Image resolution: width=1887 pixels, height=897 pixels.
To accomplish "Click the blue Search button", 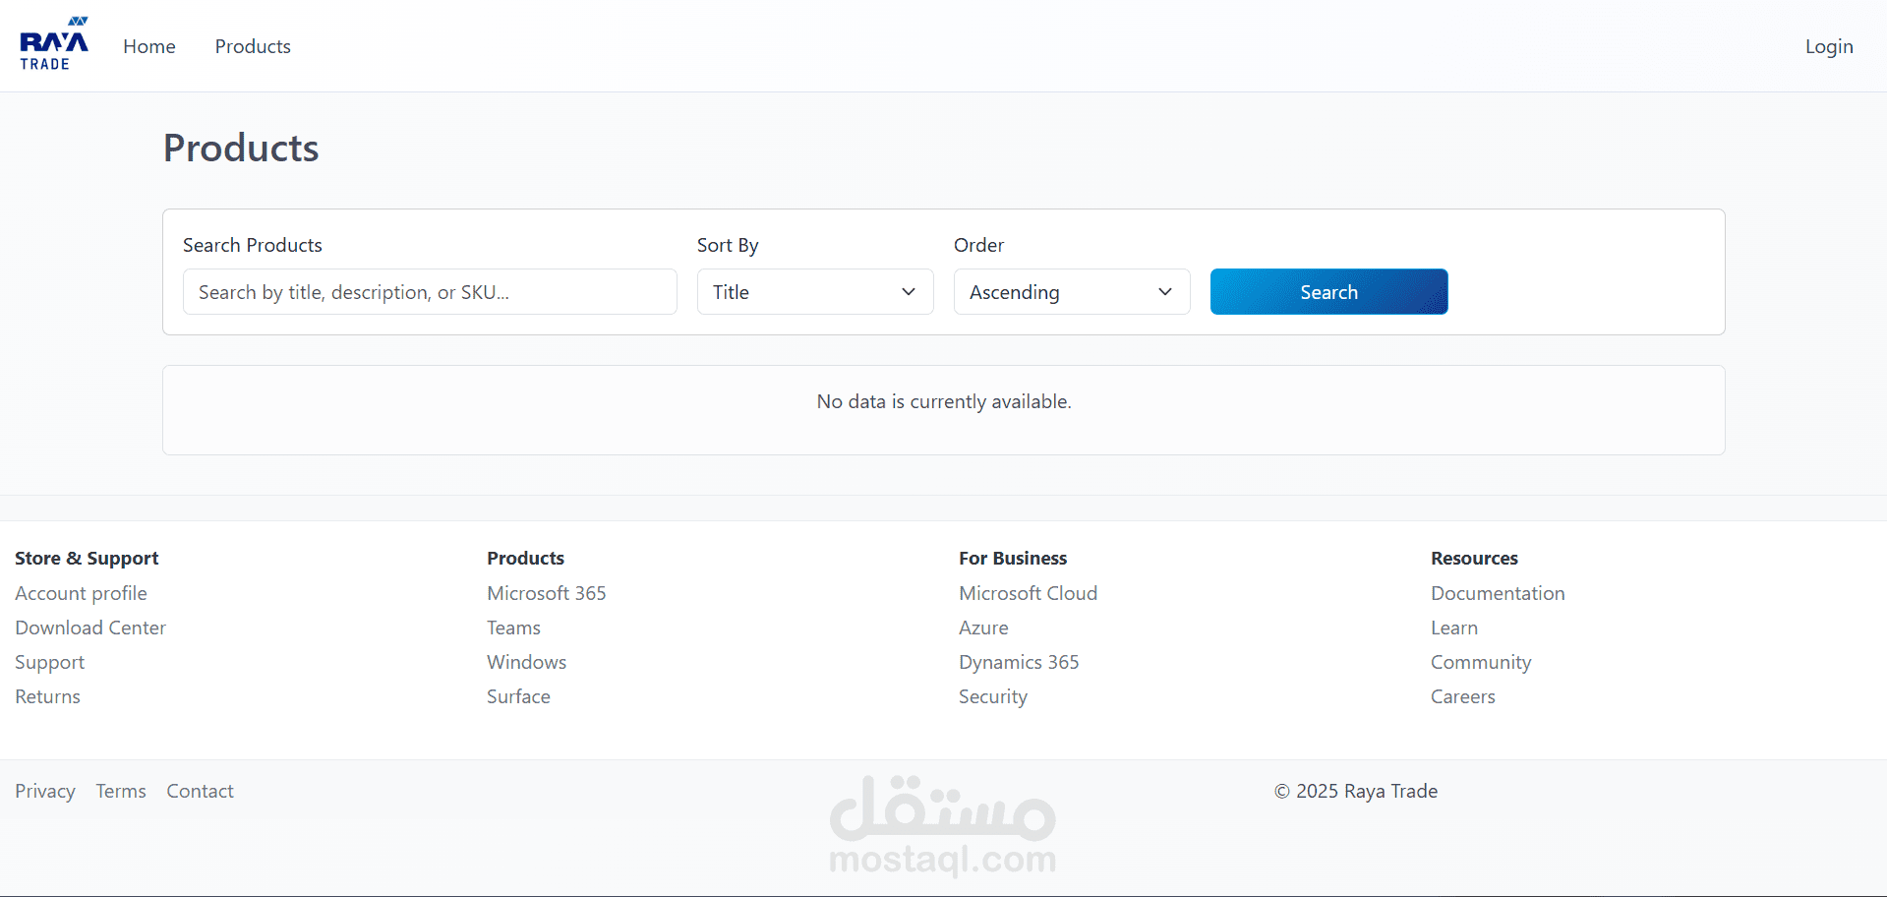I will tap(1328, 292).
